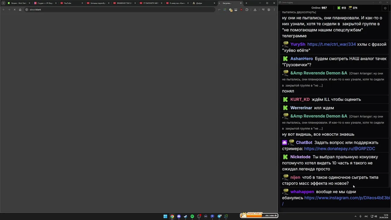
Task: Switch to the Зетники переобу tab
Action: click(x=98, y=3)
